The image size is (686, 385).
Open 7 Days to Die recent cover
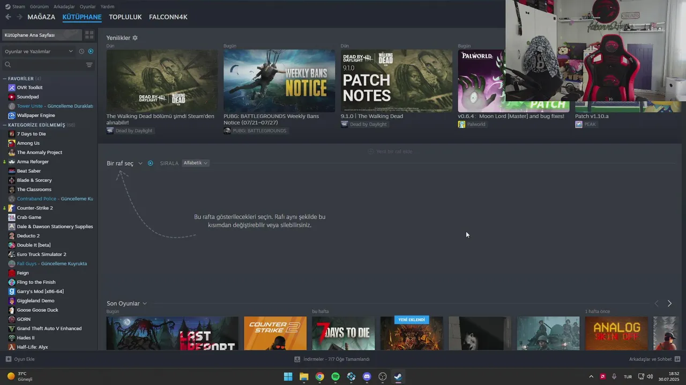[x=344, y=334]
